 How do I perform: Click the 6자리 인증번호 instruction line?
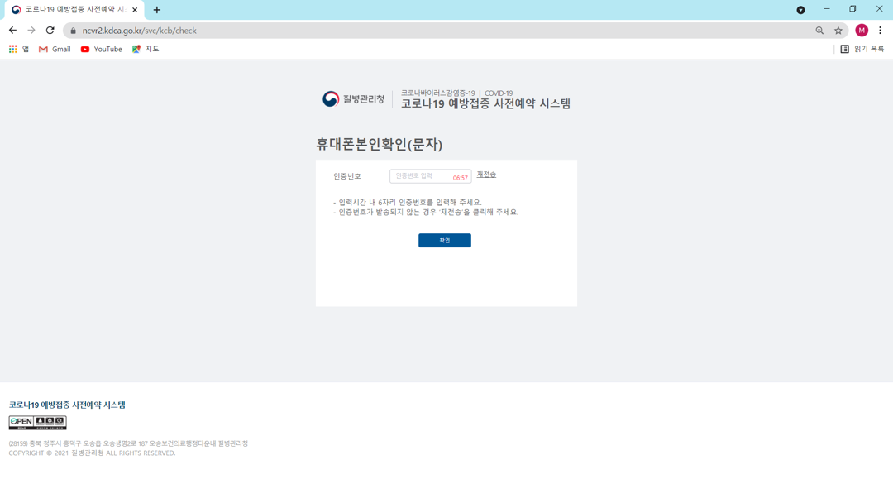click(407, 202)
